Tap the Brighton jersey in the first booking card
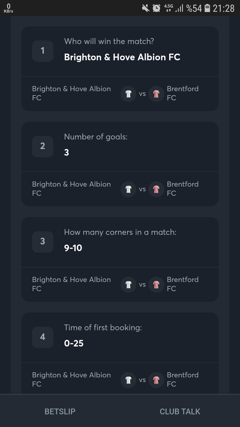Image resolution: width=240 pixels, height=427 pixels. click(x=128, y=380)
